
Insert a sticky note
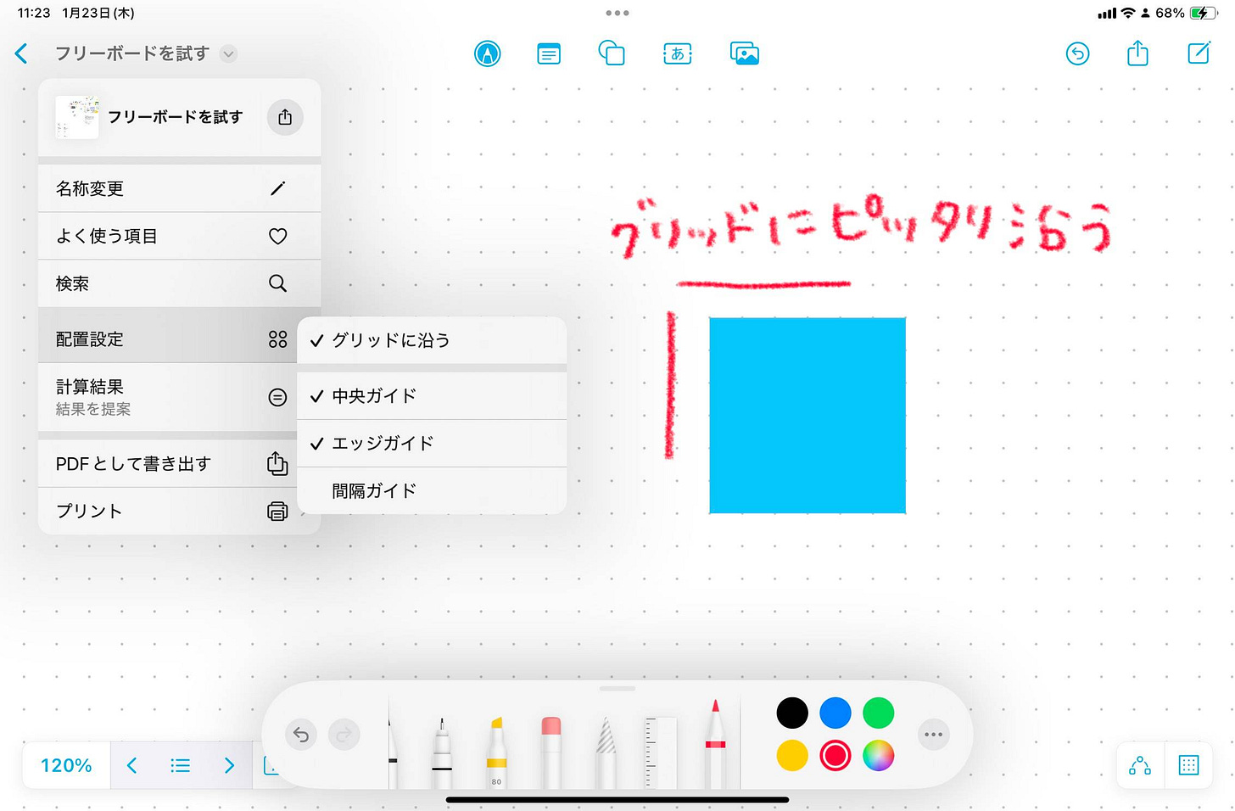549,54
